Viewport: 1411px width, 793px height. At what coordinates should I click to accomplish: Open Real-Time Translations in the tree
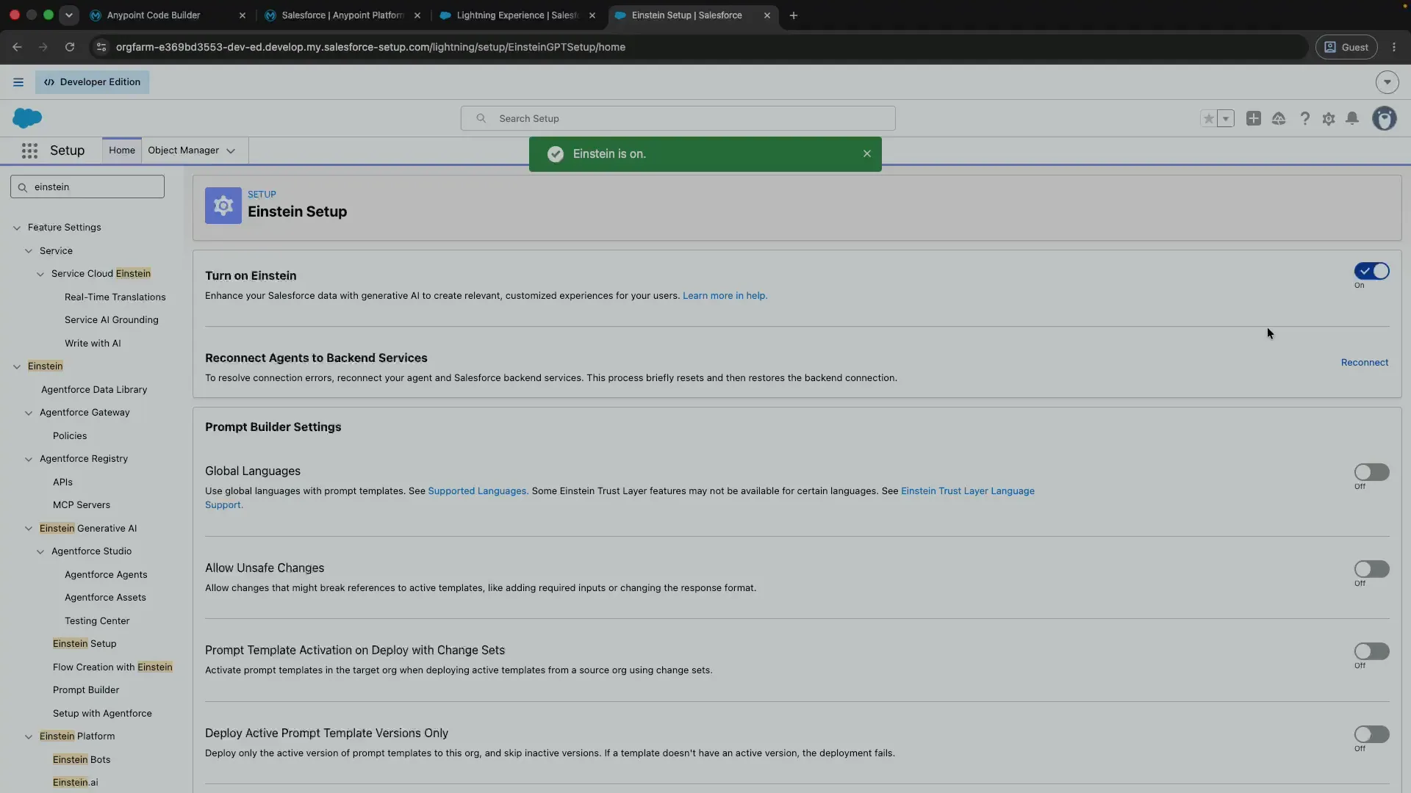pyautogui.click(x=115, y=297)
